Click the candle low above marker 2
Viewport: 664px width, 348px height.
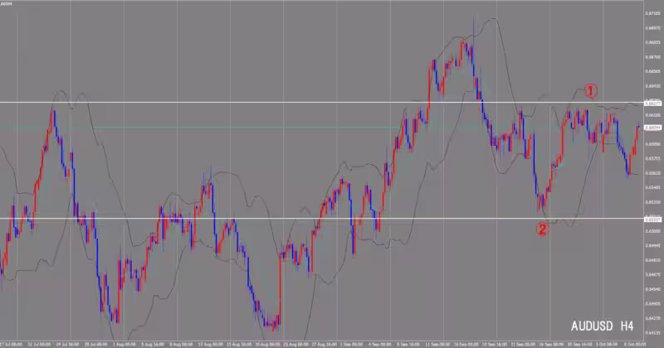[540, 209]
